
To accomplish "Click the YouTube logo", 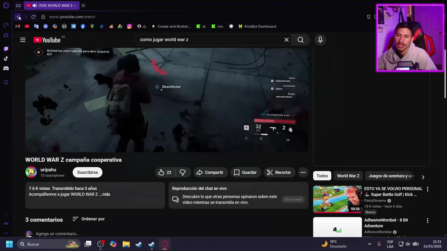I will [47, 40].
